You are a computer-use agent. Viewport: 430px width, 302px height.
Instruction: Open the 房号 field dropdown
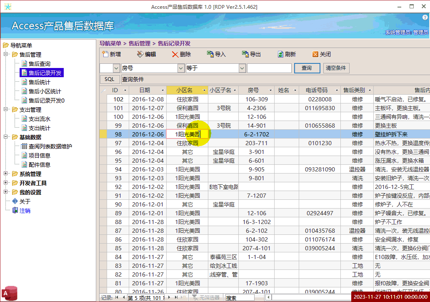click(181, 68)
